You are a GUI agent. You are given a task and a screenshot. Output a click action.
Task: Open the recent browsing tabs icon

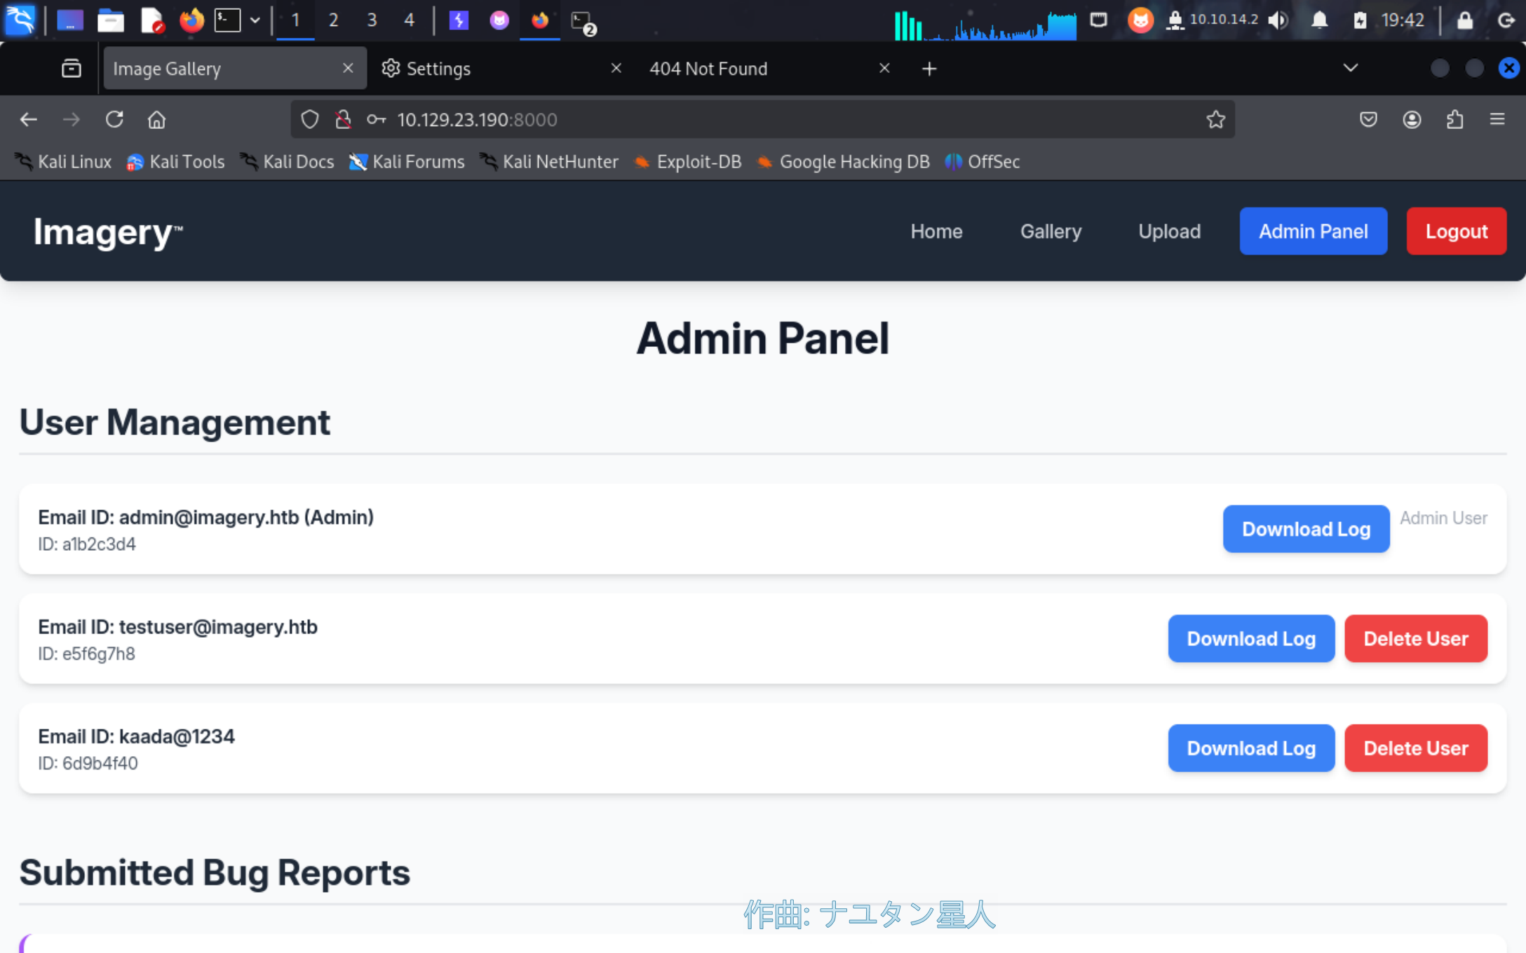coord(71,69)
